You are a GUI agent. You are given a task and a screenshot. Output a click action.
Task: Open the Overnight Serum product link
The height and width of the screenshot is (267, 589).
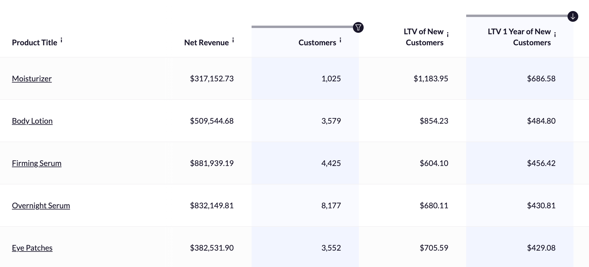[x=41, y=205]
